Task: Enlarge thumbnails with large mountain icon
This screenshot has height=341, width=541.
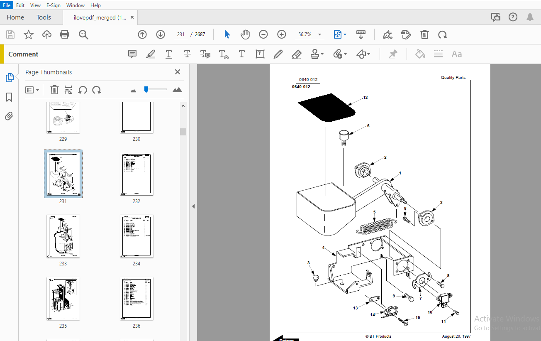Action: (x=177, y=90)
